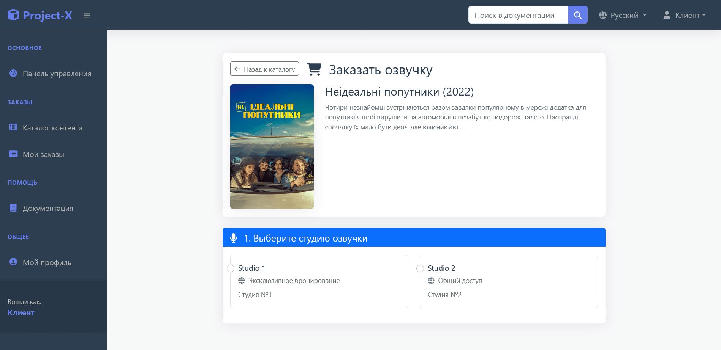The height and width of the screenshot is (350, 721).
Task: Open Панель управления in the sidebar
Action: pyautogui.click(x=57, y=74)
